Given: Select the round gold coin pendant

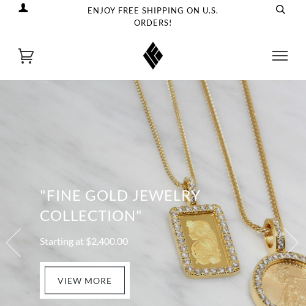Looking at the screenshot, I should 278,280.
